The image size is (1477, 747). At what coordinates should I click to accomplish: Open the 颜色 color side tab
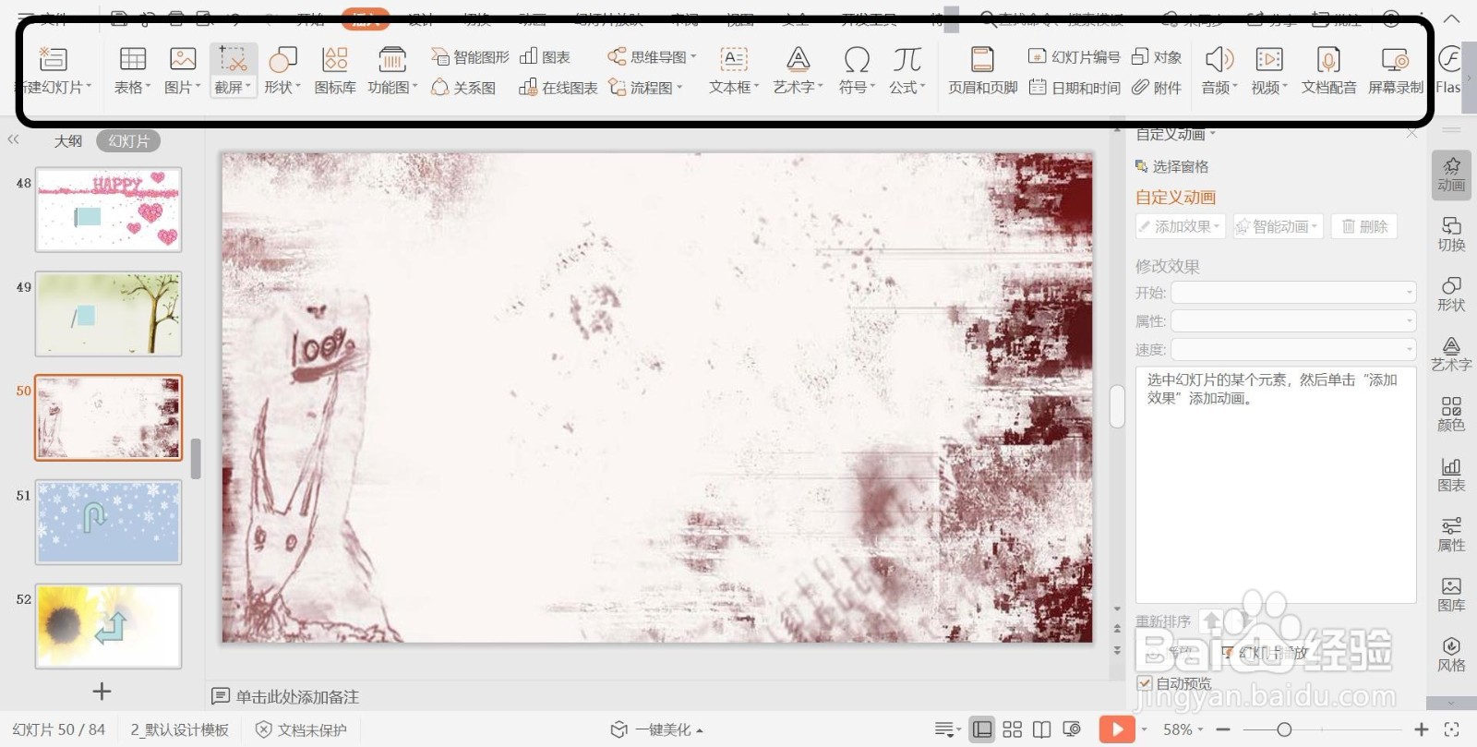tap(1451, 415)
